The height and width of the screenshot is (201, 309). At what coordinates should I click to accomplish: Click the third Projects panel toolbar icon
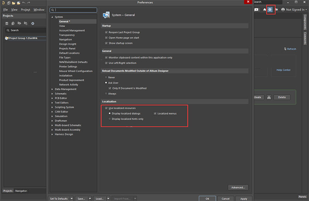point(19,24)
